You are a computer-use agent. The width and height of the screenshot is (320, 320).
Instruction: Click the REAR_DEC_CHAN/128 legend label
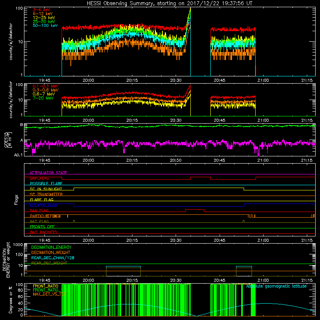tap(53, 258)
